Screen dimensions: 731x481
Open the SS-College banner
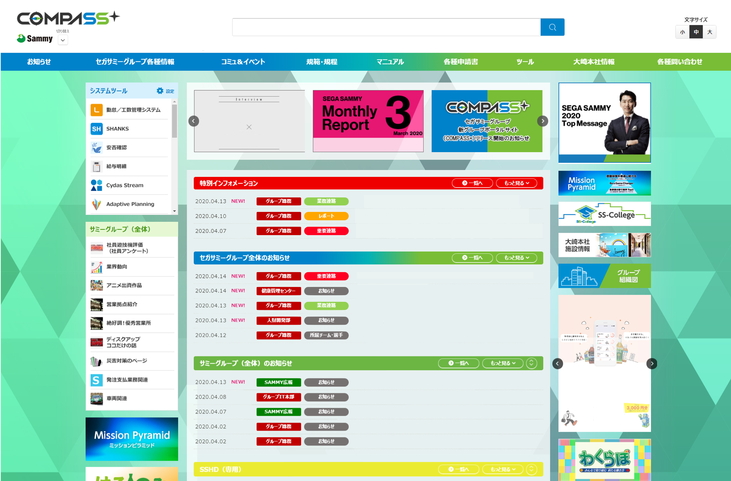tap(605, 214)
